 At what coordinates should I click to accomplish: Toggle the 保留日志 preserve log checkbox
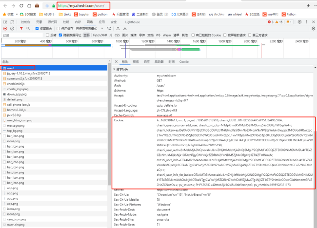(37, 28)
